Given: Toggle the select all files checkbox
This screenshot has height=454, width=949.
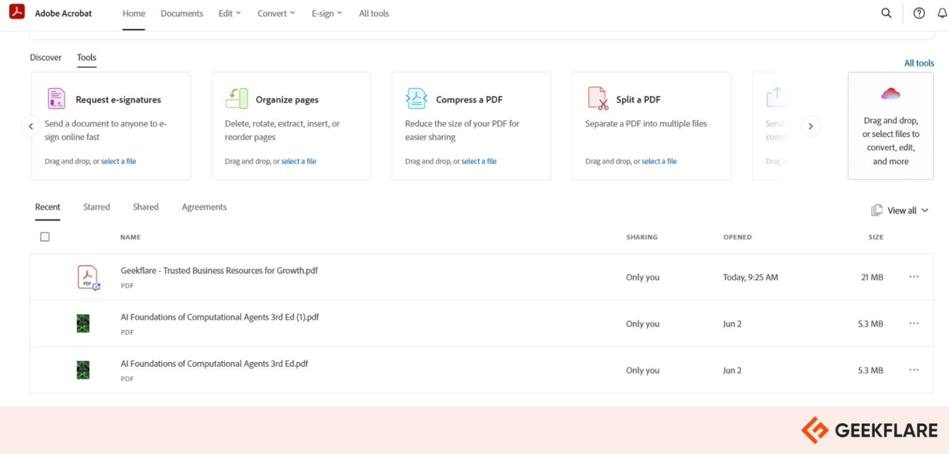Looking at the screenshot, I should point(44,237).
